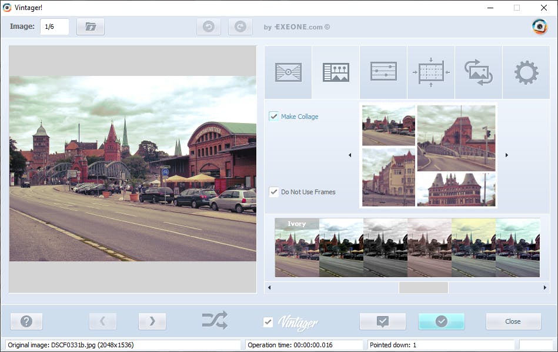Click the Original image status text

tap(71, 345)
